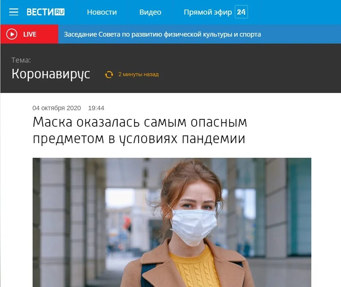Click the article time 19:44
341x287 pixels.
click(96, 108)
